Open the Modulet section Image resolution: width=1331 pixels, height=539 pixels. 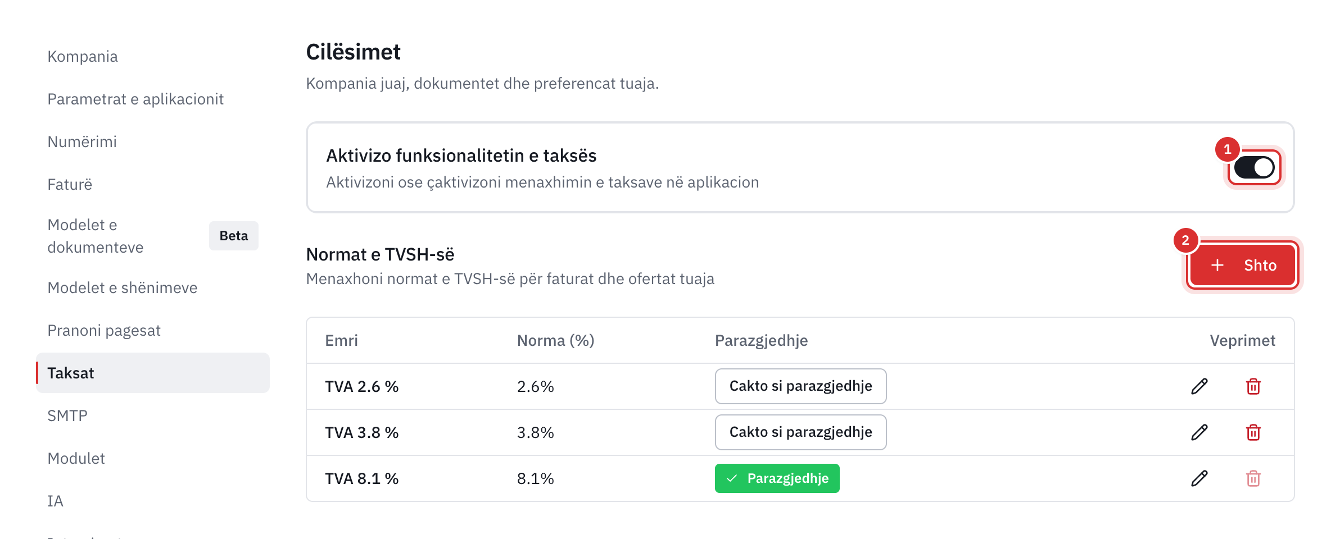[x=76, y=458]
